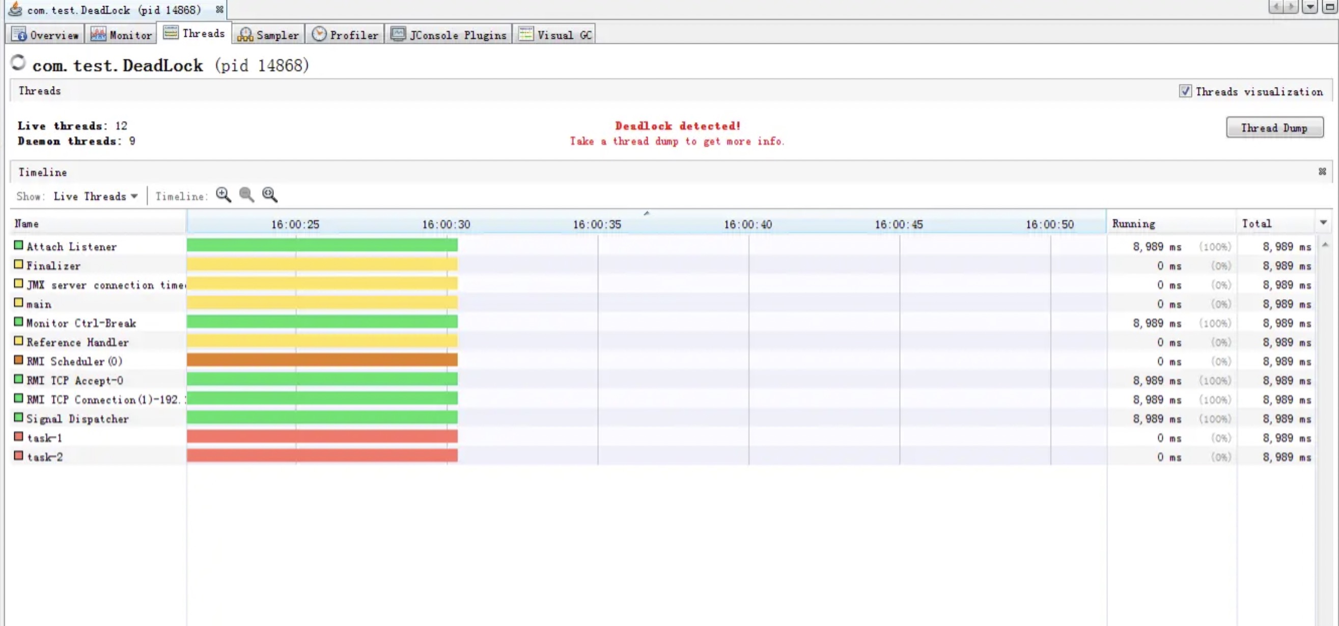Click the Java app icon on the DeadLock tab
Screen dimensions: 1339x626
[15, 9]
